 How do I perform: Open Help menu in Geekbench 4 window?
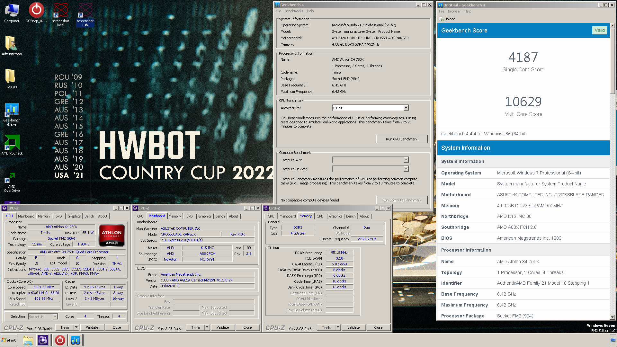point(310,11)
